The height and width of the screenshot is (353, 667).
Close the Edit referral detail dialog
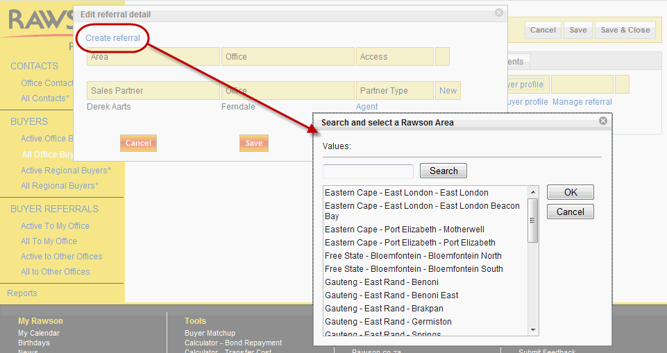click(498, 13)
